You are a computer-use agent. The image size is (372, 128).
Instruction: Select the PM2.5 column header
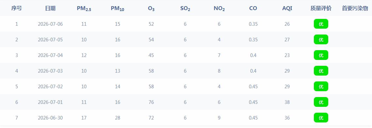coord(84,9)
